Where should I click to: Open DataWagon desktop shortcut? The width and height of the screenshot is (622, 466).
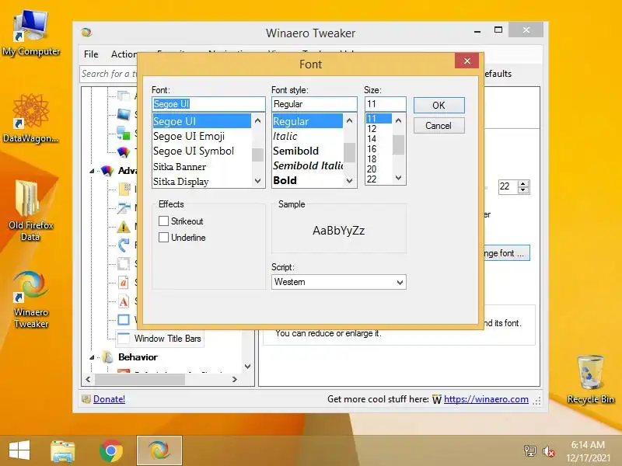pos(31,119)
